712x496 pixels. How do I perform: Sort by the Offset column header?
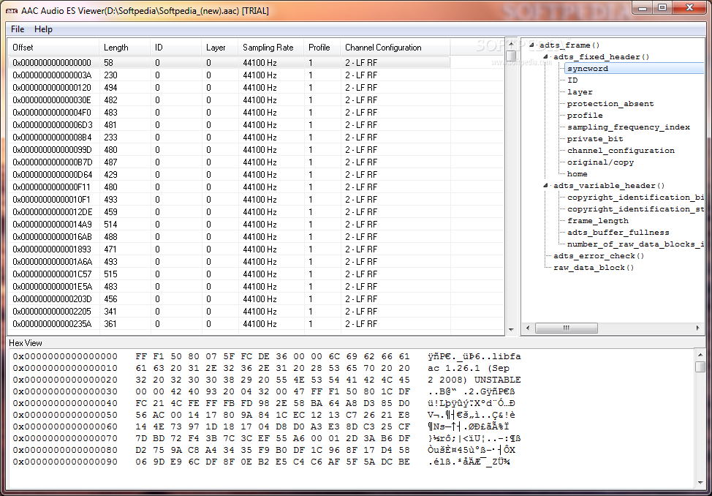pos(53,48)
